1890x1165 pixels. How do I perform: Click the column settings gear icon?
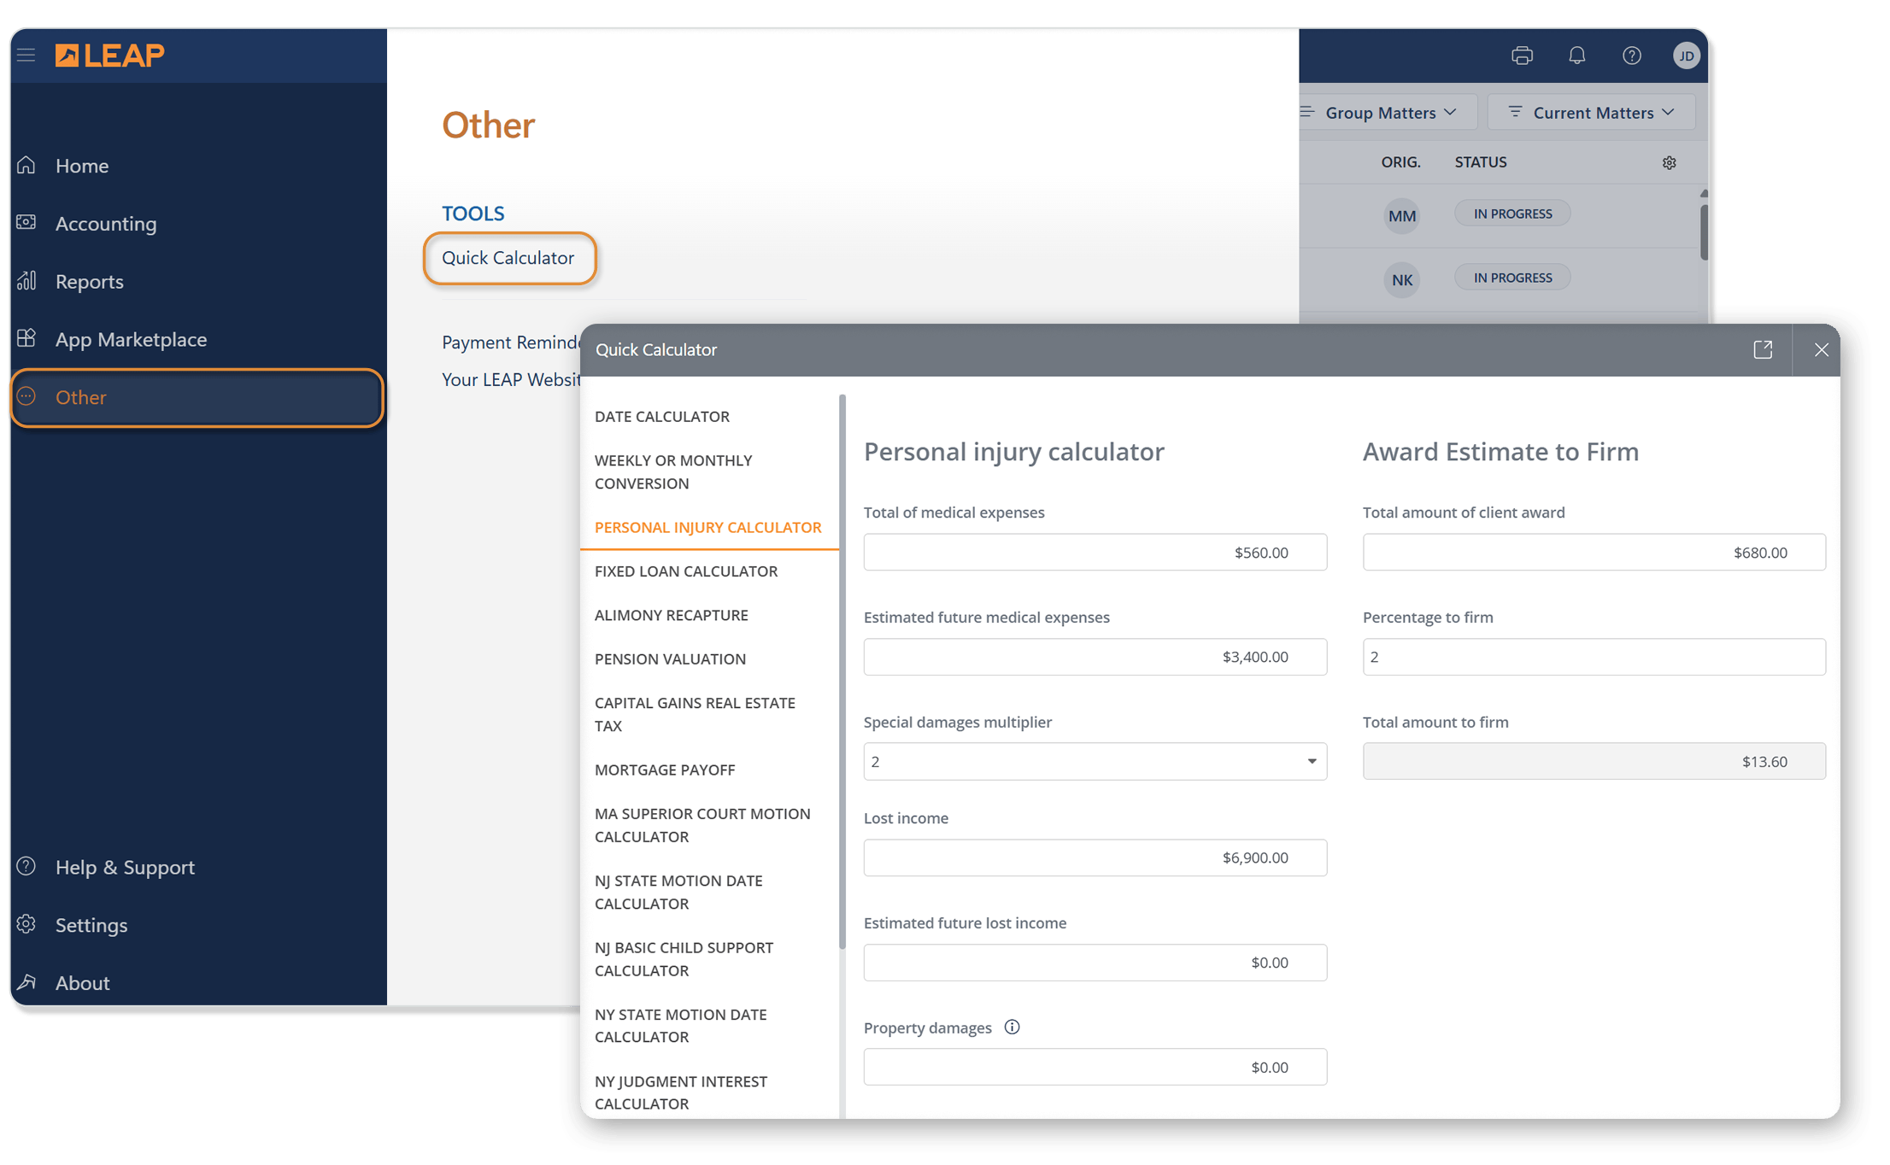pos(1669,162)
